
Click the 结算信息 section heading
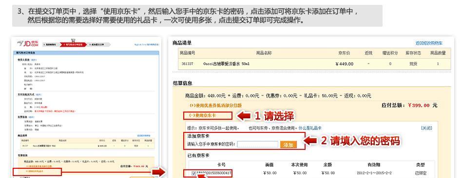[182, 83]
